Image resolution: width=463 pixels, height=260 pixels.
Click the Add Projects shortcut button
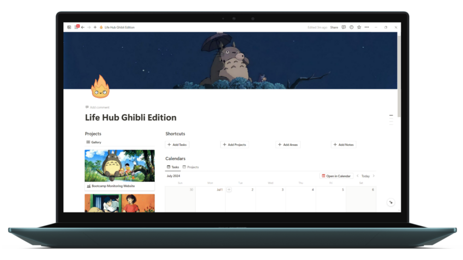tap(235, 145)
